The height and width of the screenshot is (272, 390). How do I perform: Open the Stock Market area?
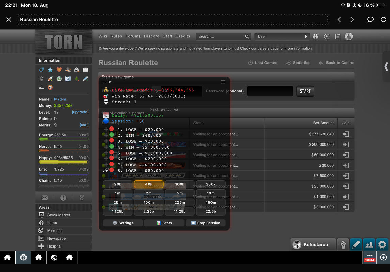click(64, 215)
